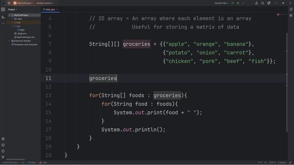The width and height of the screenshot is (294, 165).
Task: Open more run actions menu
Action: point(243,3)
